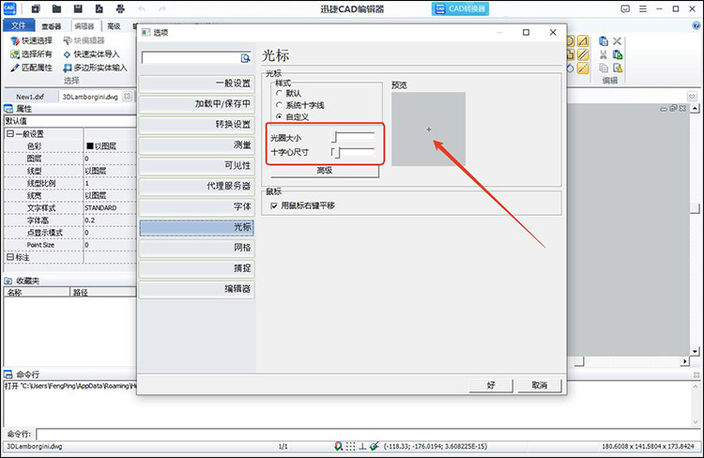704x458 pixels.
Task: Select the 系统十字线 radio button
Action: click(279, 104)
